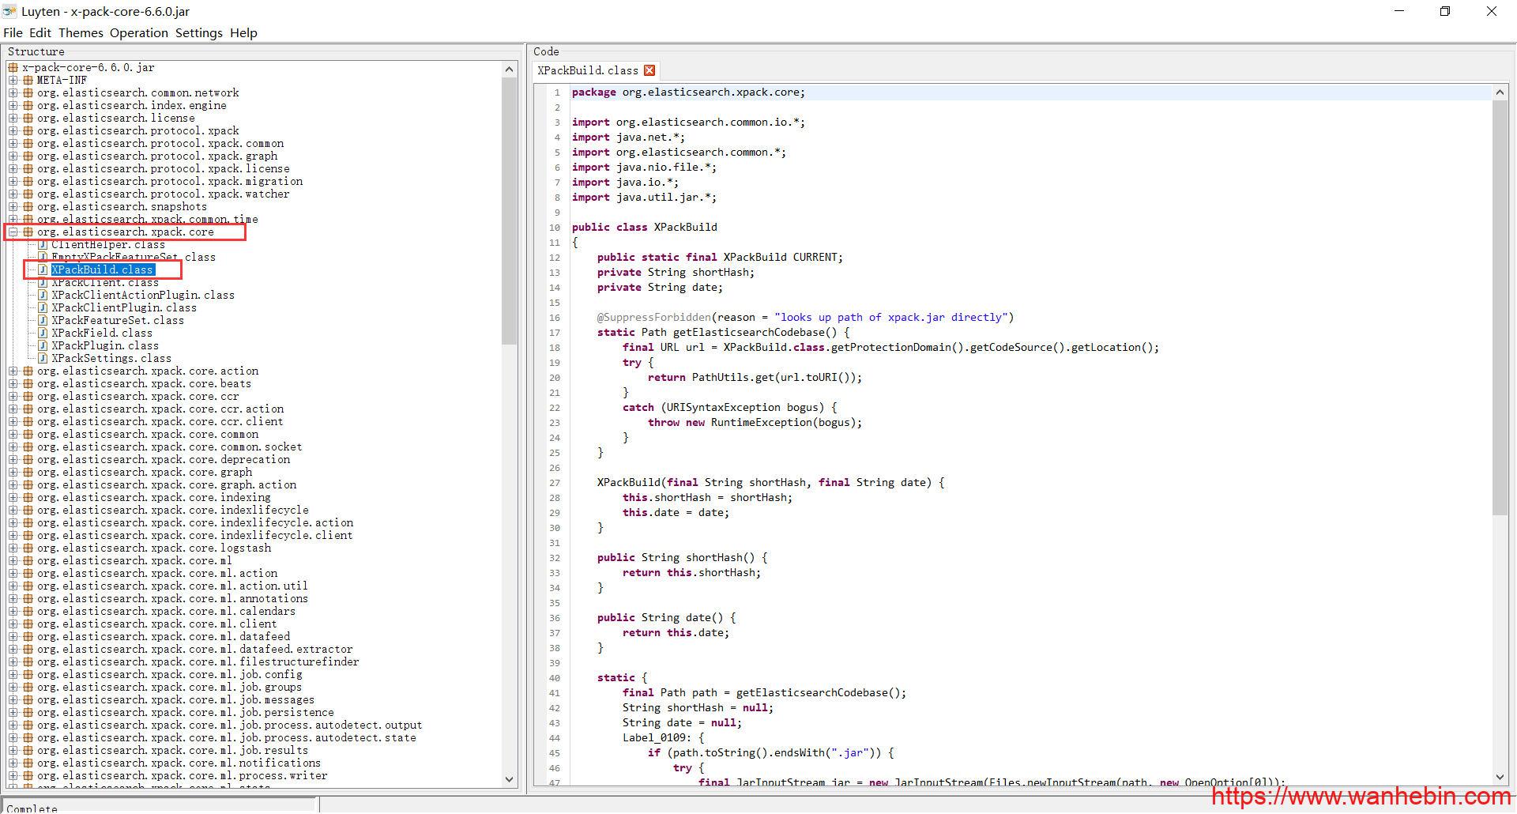The width and height of the screenshot is (1517, 814).
Task: Select org.elasticsearch.xpack.core.indexlifecycle.client package
Action: coord(194,536)
